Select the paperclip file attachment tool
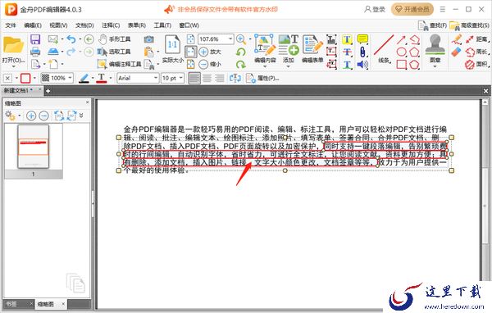 click(x=362, y=52)
